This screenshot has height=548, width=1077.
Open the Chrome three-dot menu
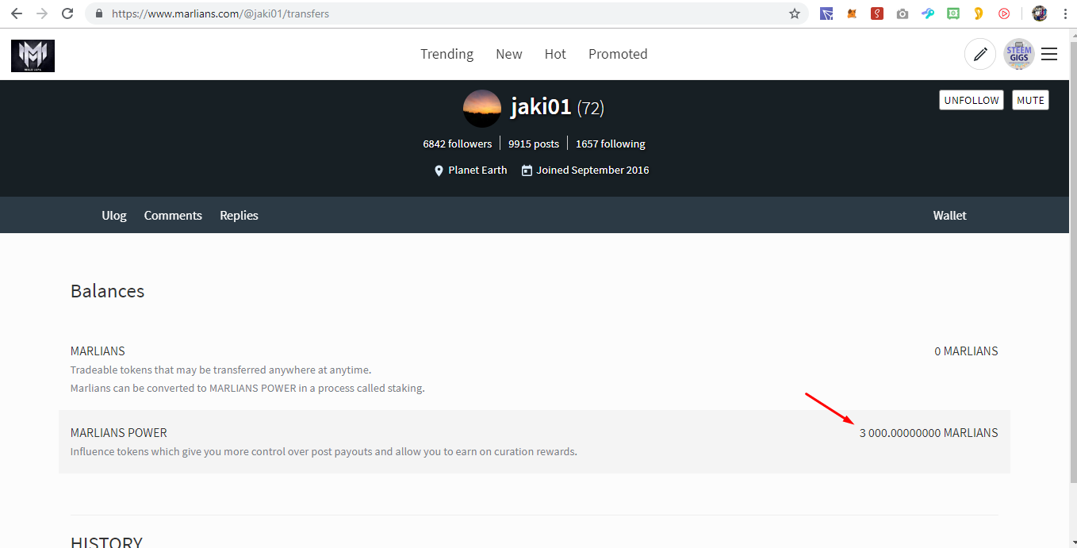tap(1065, 13)
